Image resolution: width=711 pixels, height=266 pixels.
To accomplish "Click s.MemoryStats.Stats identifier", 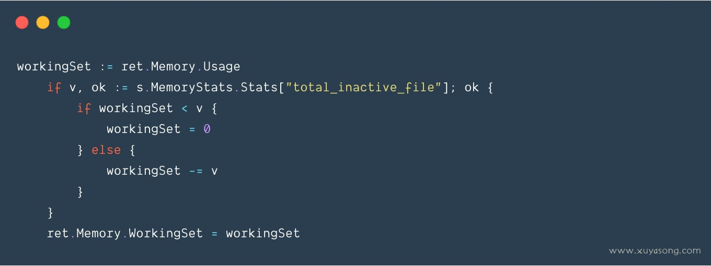I will click(x=207, y=88).
